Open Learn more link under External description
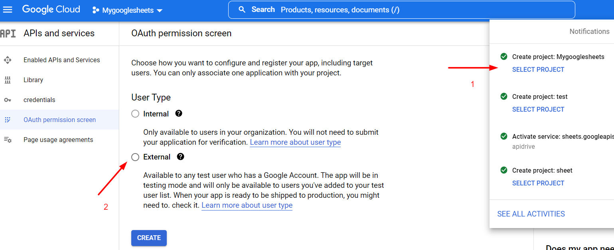 tap(247, 205)
